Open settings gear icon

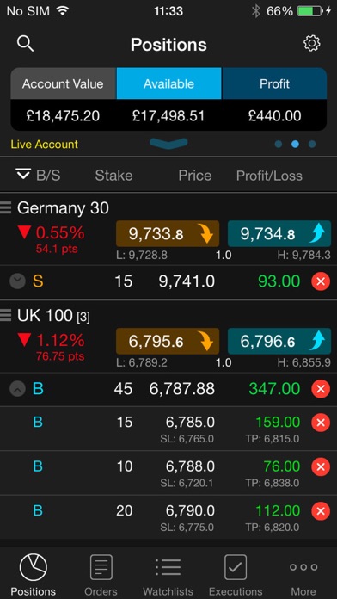click(x=312, y=44)
